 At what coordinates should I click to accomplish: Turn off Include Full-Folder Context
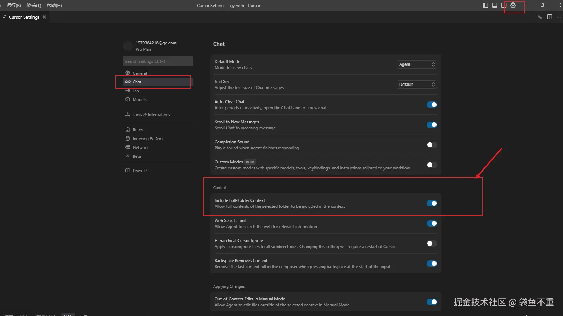(432, 203)
